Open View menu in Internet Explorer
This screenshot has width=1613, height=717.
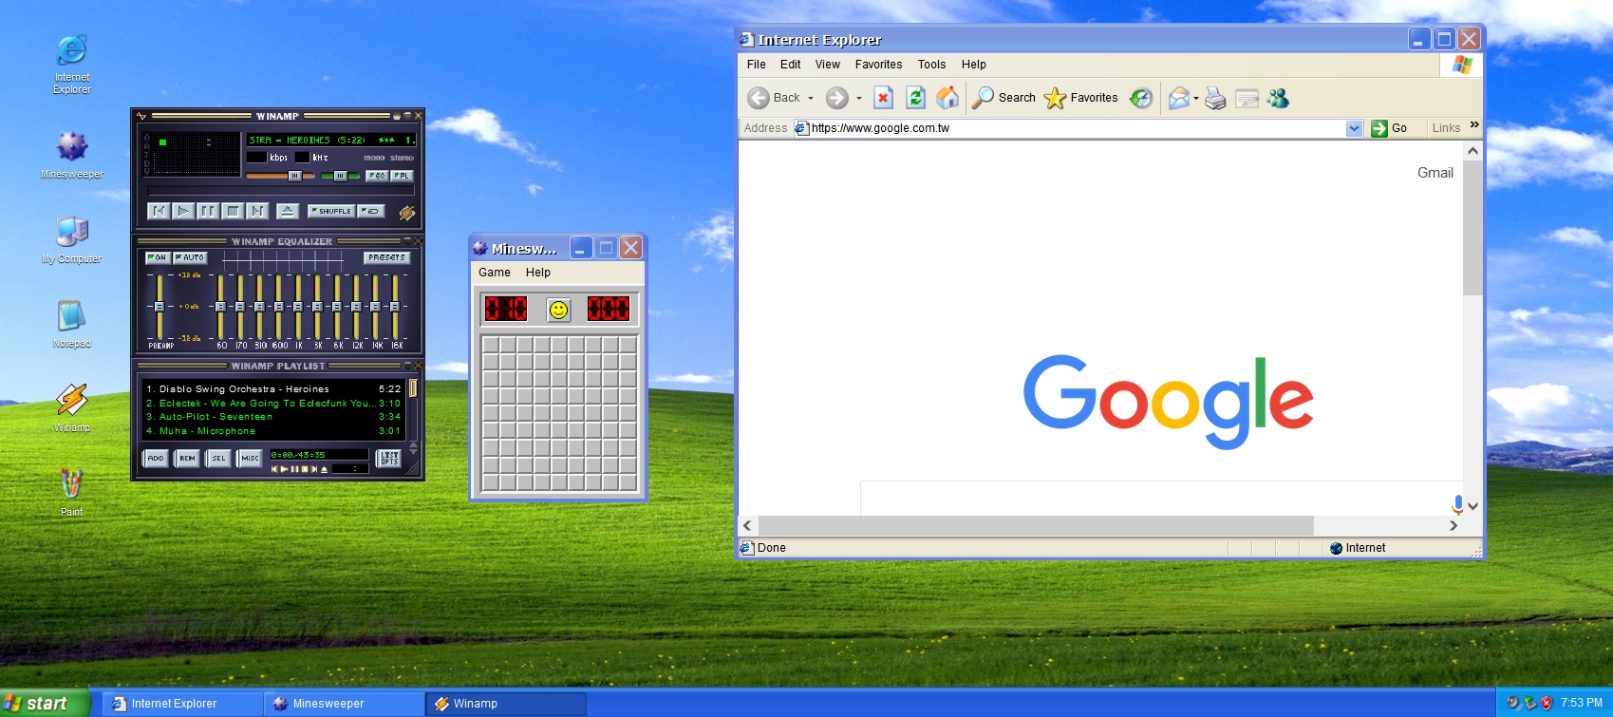tap(828, 65)
